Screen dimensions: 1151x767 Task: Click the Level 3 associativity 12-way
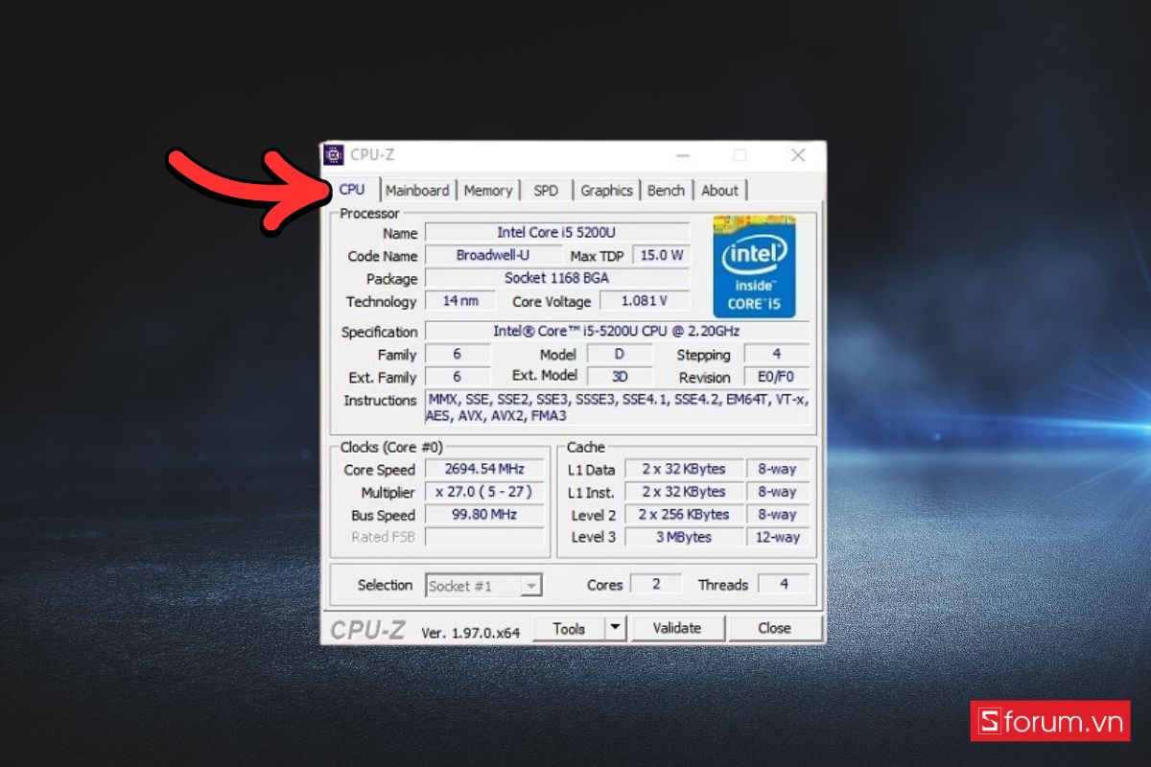(778, 537)
